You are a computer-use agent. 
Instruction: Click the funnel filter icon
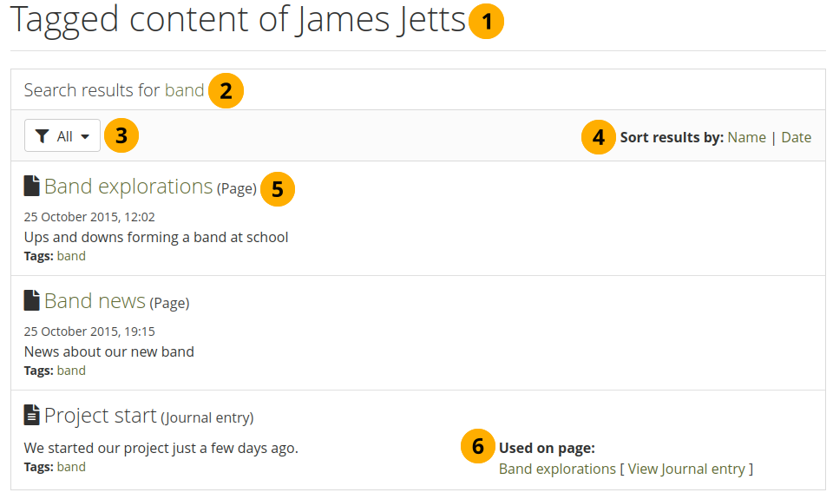point(43,136)
